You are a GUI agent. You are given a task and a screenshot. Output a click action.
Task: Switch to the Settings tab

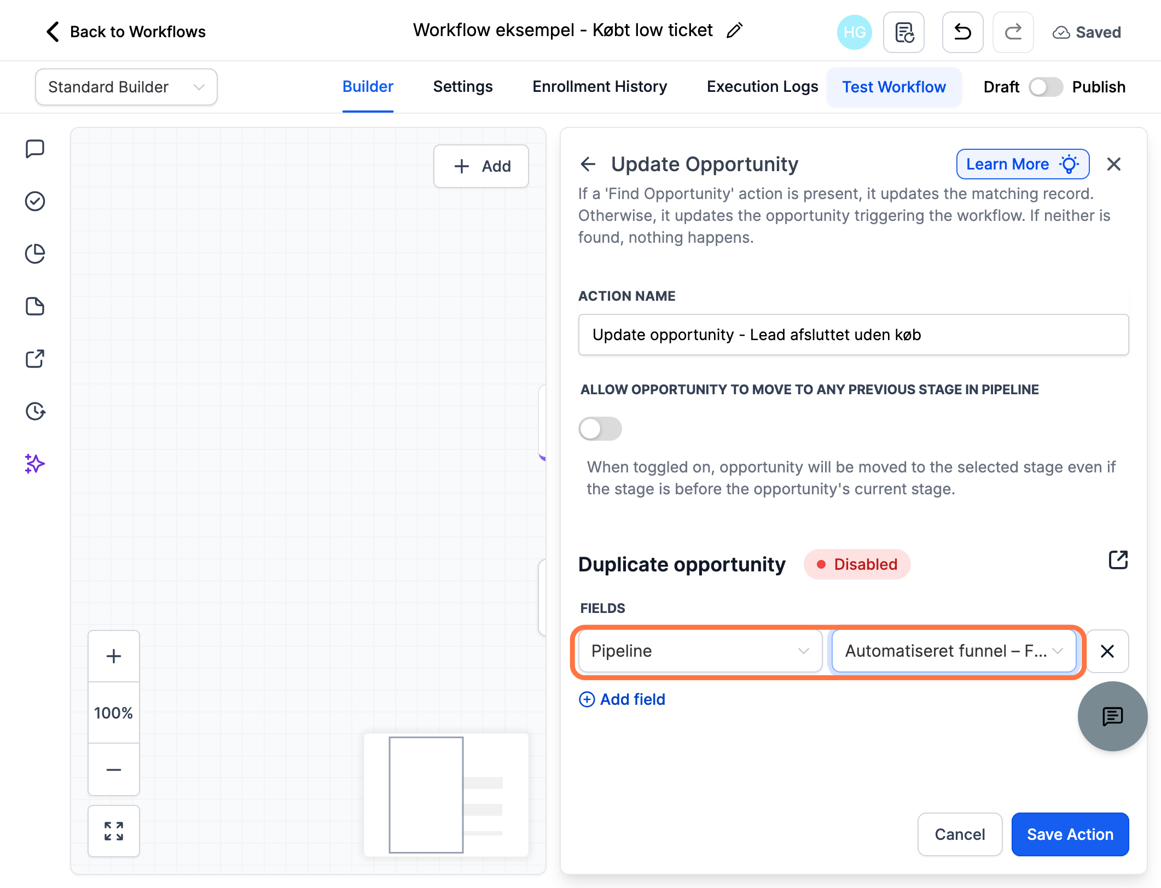[463, 87]
